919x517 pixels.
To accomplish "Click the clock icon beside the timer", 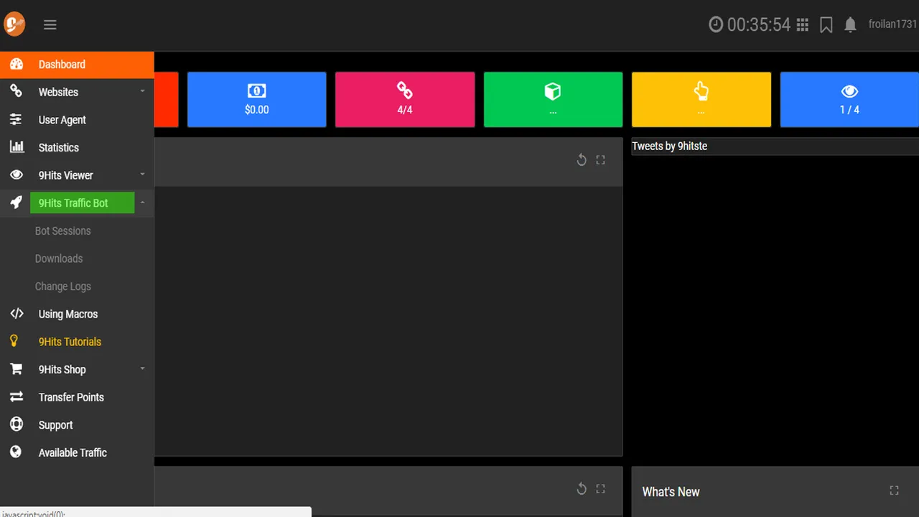I will (x=716, y=25).
